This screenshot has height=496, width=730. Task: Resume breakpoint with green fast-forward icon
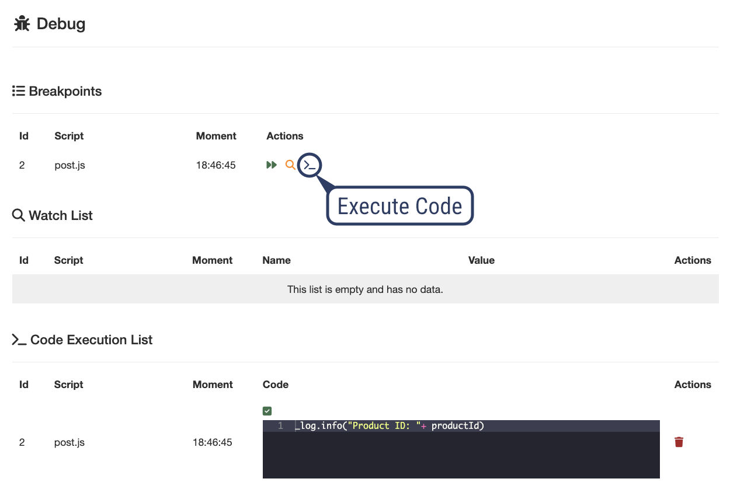[272, 165]
